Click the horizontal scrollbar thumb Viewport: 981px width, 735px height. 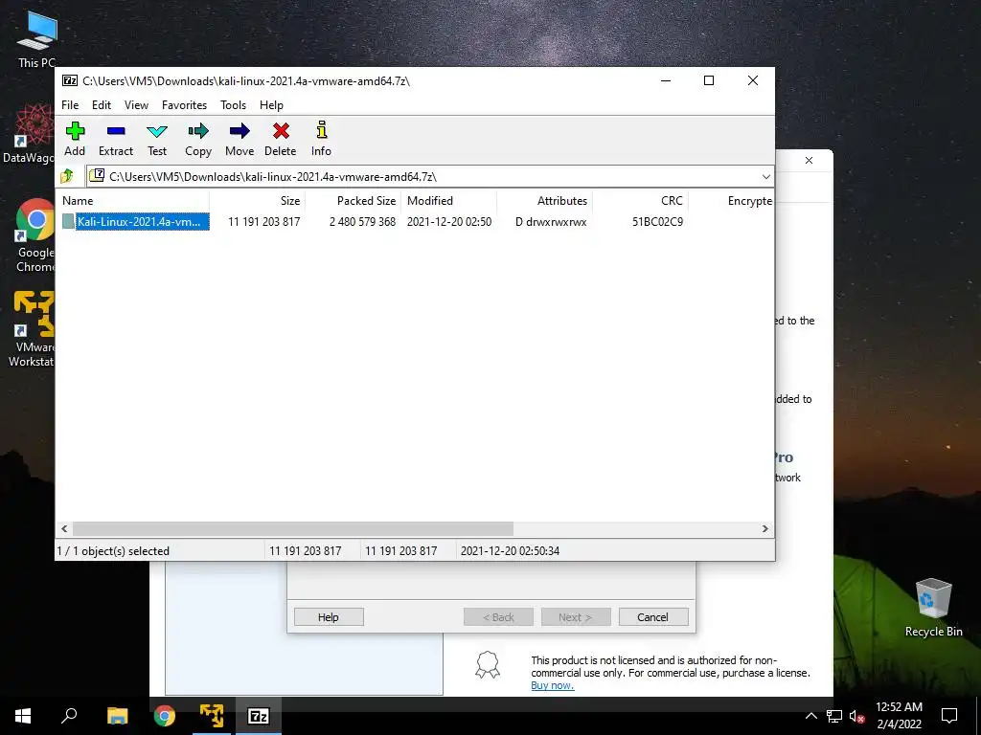point(293,528)
